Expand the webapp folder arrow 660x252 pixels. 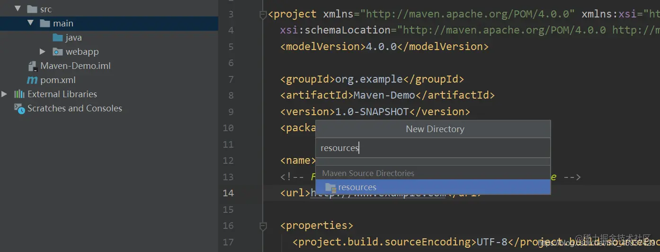(x=43, y=51)
